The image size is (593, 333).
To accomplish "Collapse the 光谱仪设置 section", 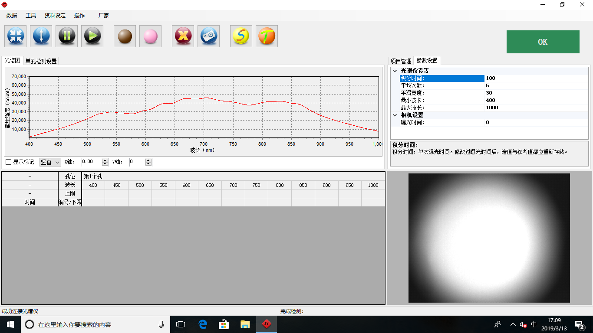I will [395, 71].
